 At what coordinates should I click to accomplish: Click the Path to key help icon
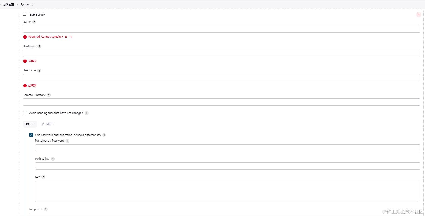tap(53, 159)
